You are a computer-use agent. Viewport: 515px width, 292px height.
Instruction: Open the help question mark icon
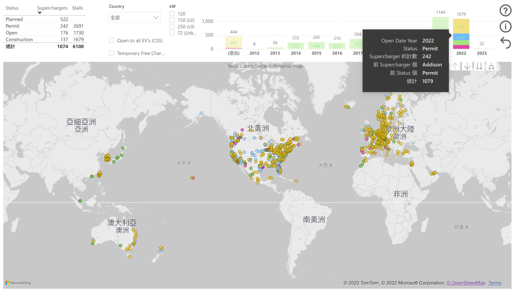coord(505,11)
